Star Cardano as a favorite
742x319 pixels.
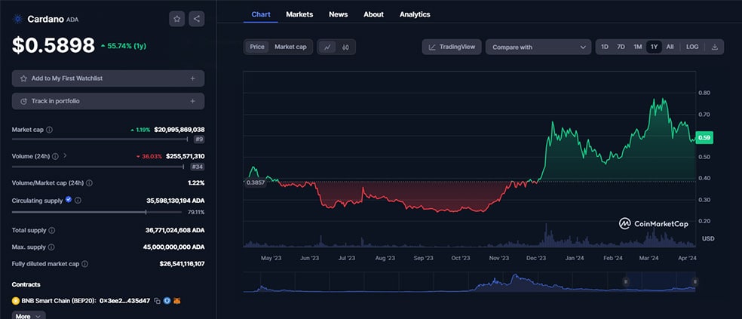(x=177, y=19)
